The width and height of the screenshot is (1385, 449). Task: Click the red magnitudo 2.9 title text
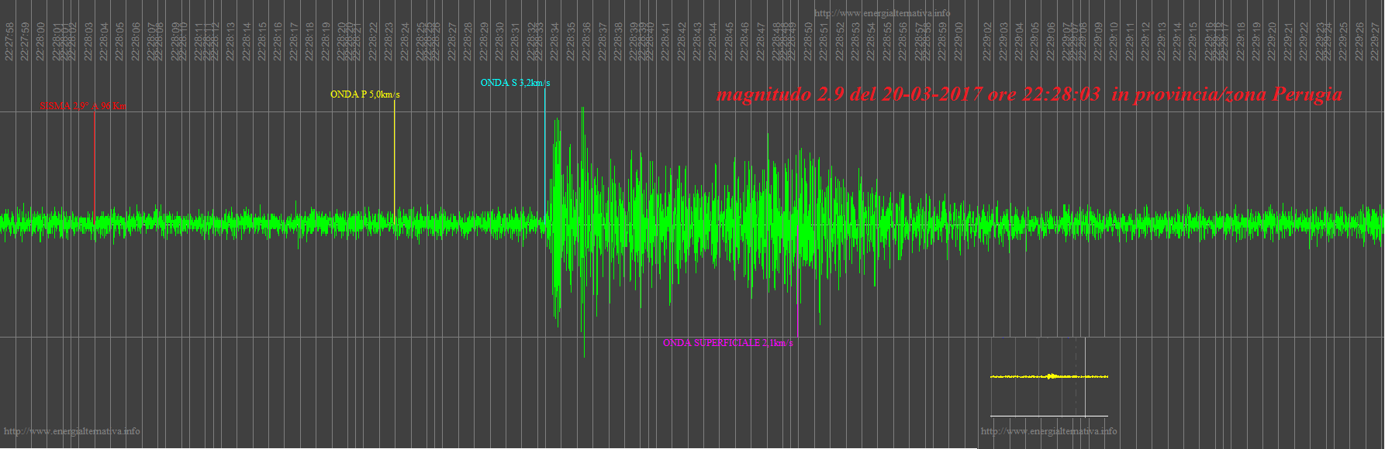click(1029, 94)
